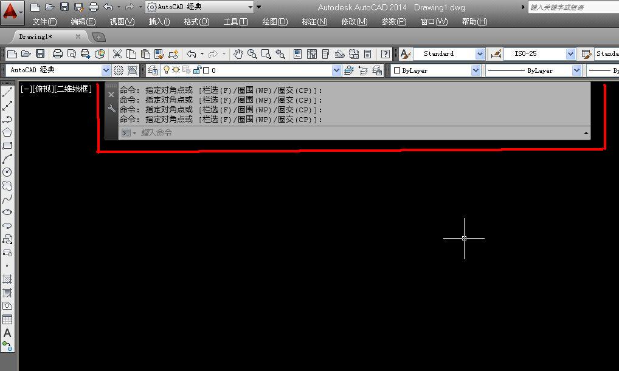Viewport: 619px width, 371px height.
Task: Click the Publish icon in standard toolbar
Action: [x=85, y=53]
